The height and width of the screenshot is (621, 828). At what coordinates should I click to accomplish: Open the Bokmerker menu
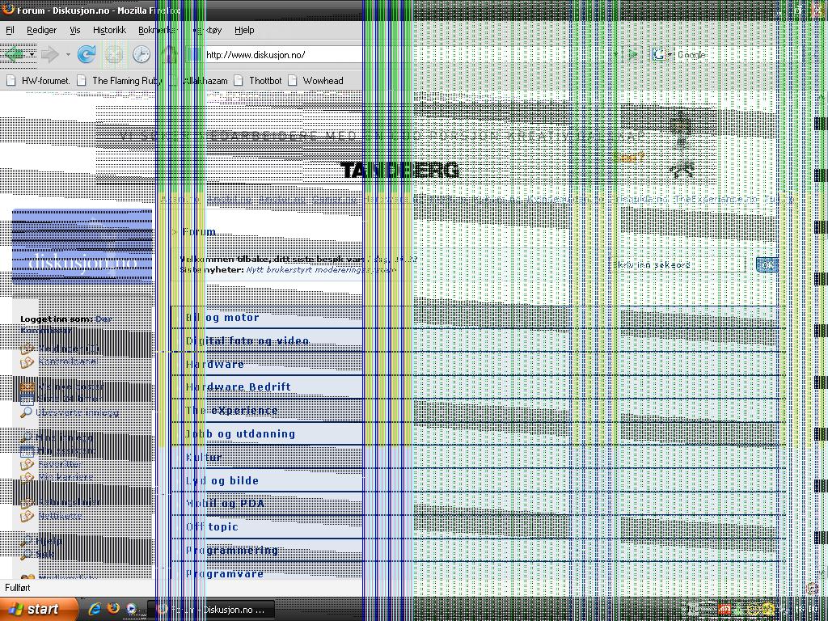(x=157, y=30)
